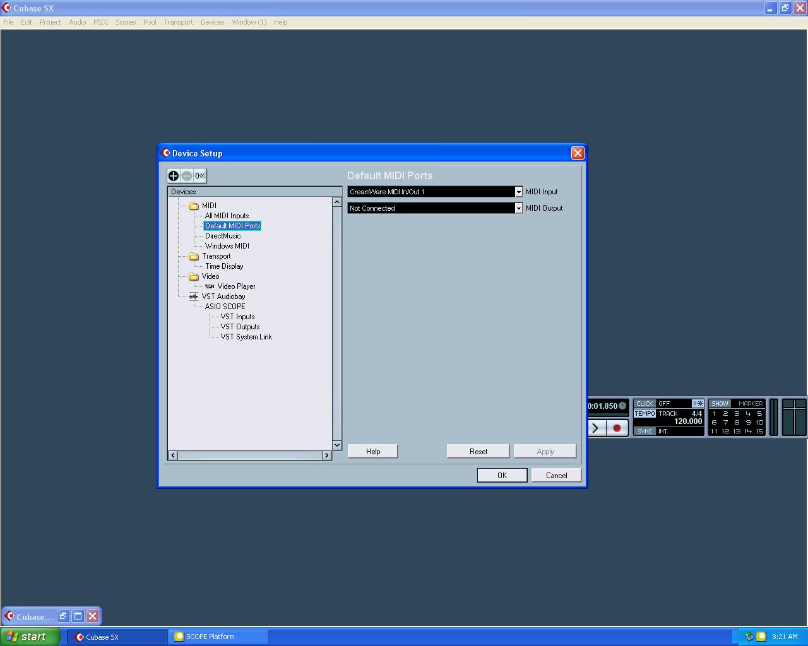The width and height of the screenshot is (808, 646).
Task: Select VST Inputs in device tree
Action: (x=237, y=317)
